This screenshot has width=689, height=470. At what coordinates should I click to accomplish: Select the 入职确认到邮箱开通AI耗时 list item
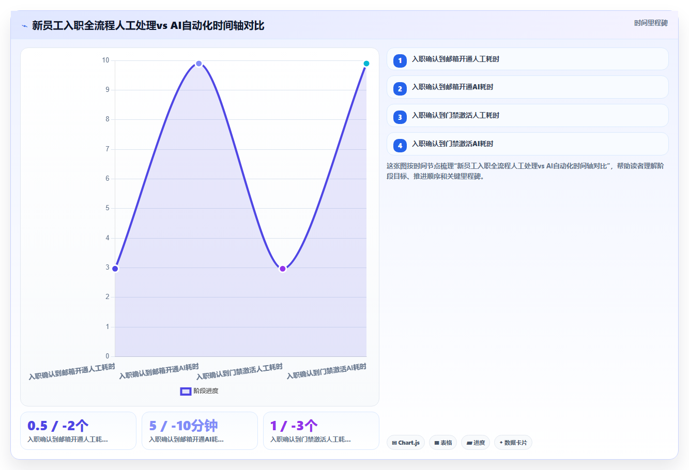[527, 87]
